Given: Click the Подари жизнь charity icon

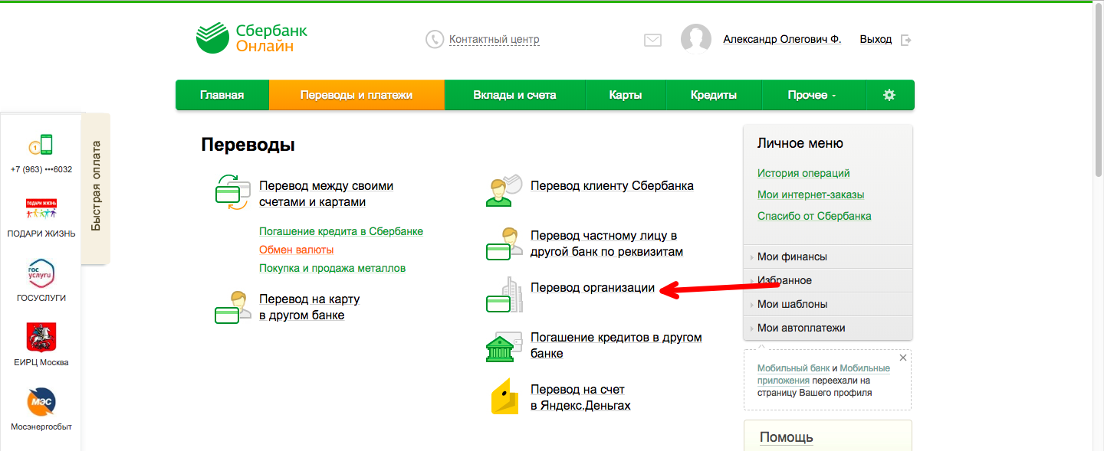Looking at the screenshot, I should click(x=41, y=208).
